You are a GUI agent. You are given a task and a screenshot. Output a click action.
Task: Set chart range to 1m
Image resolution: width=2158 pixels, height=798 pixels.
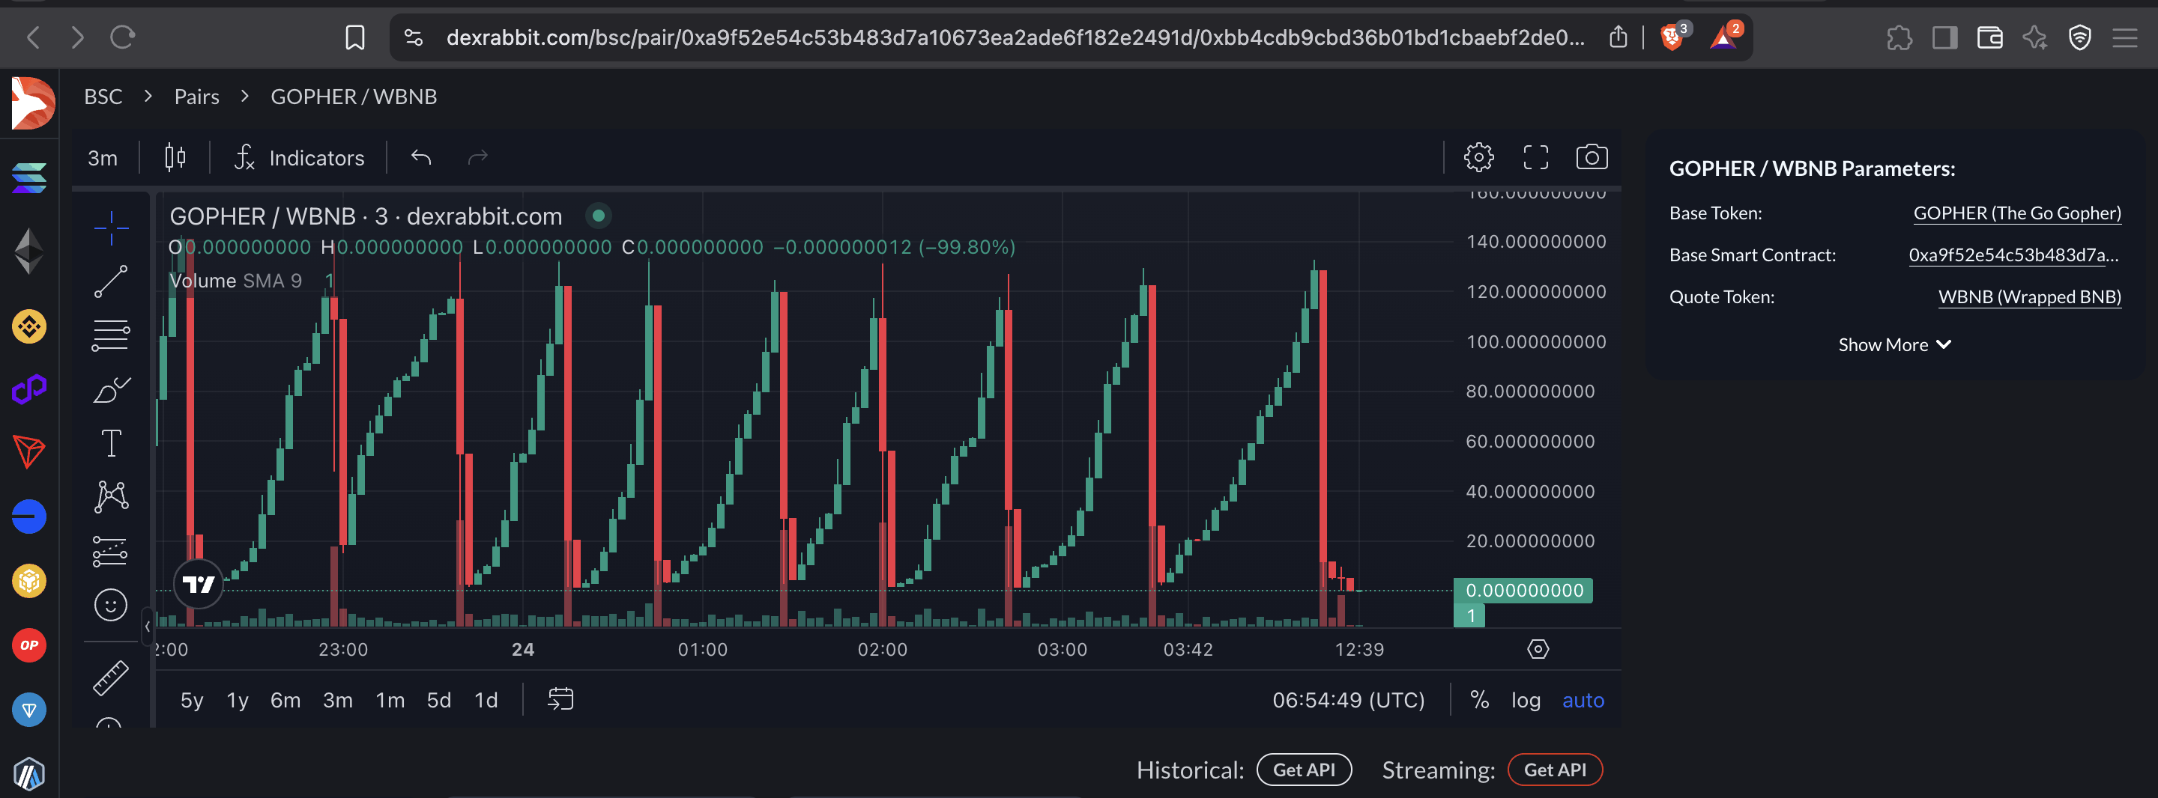(x=390, y=700)
